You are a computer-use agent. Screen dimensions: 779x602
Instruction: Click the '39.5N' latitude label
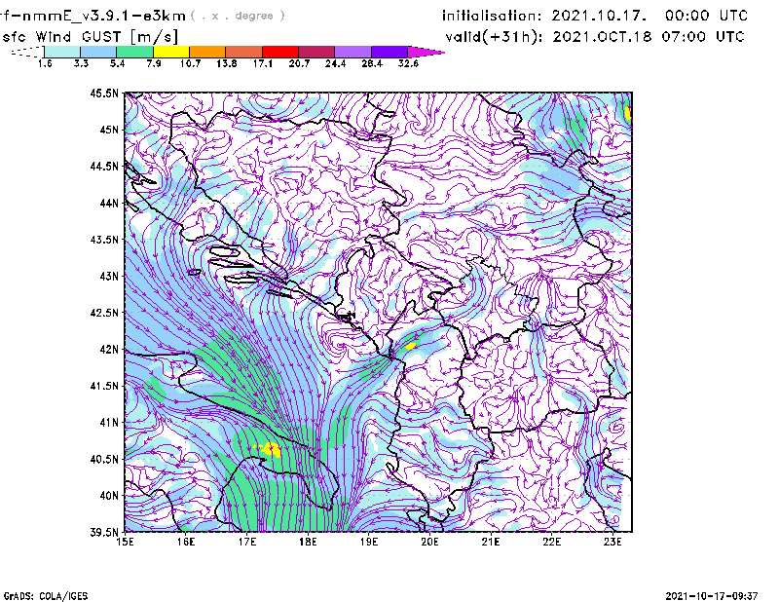click(x=104, y=533)
